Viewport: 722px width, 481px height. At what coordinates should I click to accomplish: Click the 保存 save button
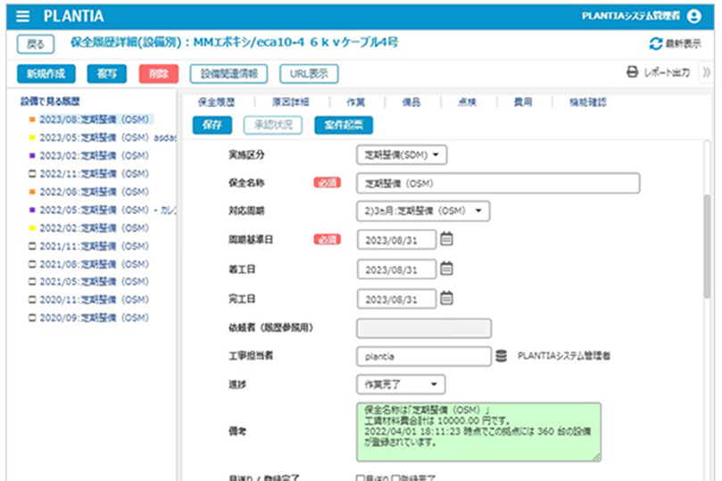[212, 125]
